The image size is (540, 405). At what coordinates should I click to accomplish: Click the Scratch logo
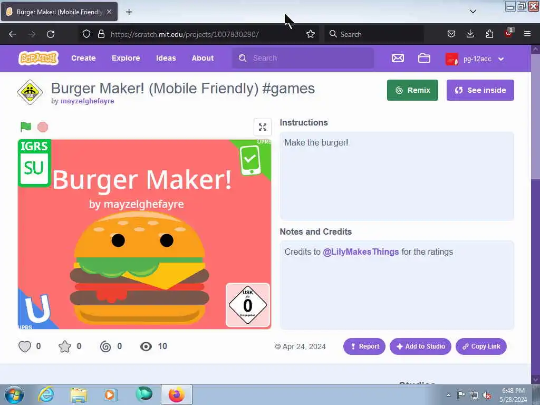pyautogui.click(x=38, y=58)
